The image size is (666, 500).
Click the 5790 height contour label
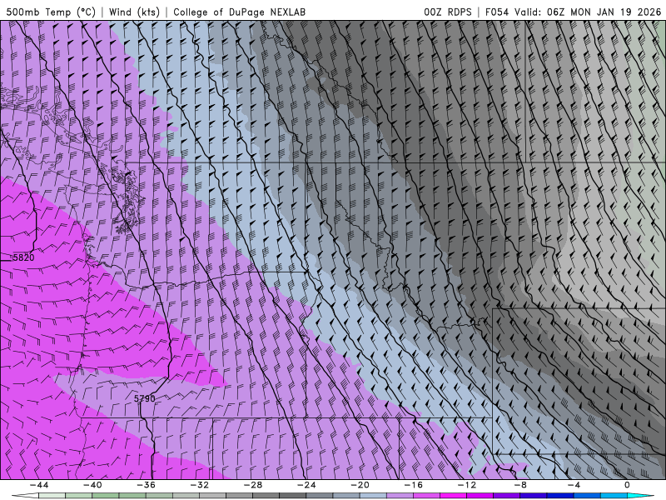point(144,399)
